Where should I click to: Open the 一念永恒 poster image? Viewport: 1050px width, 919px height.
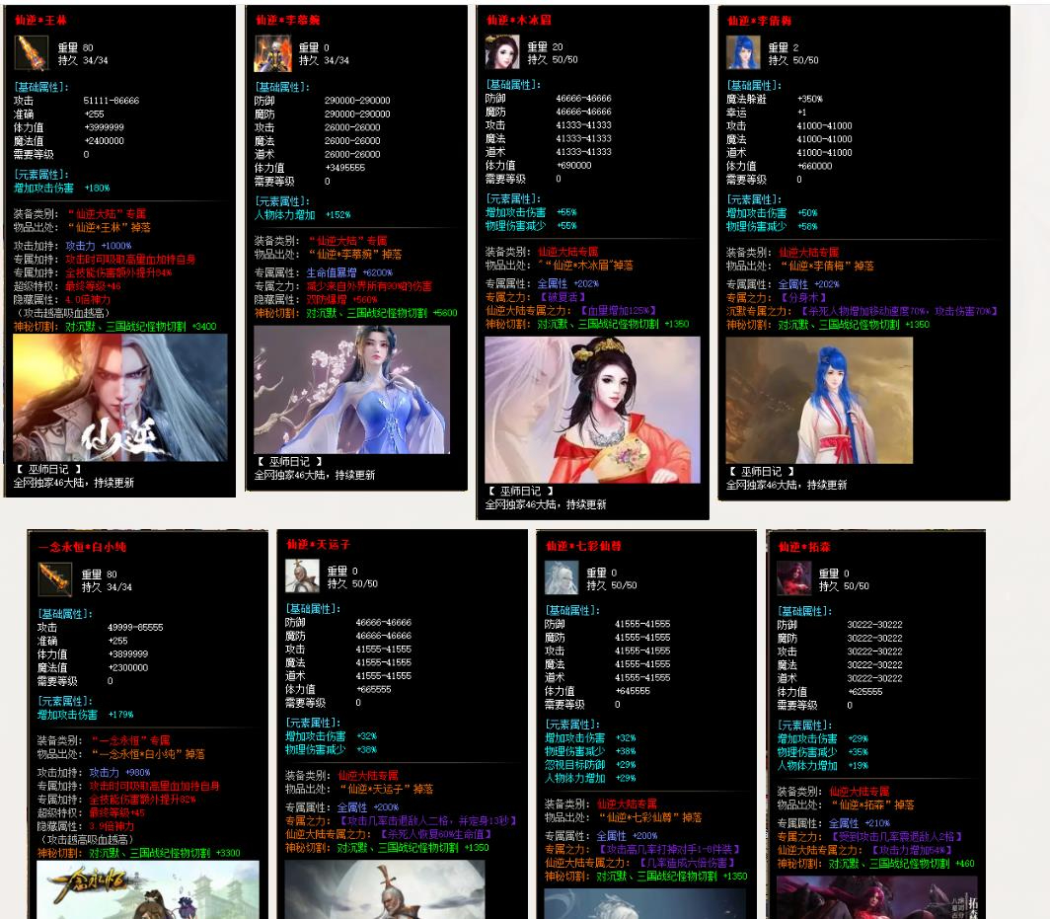148,889
